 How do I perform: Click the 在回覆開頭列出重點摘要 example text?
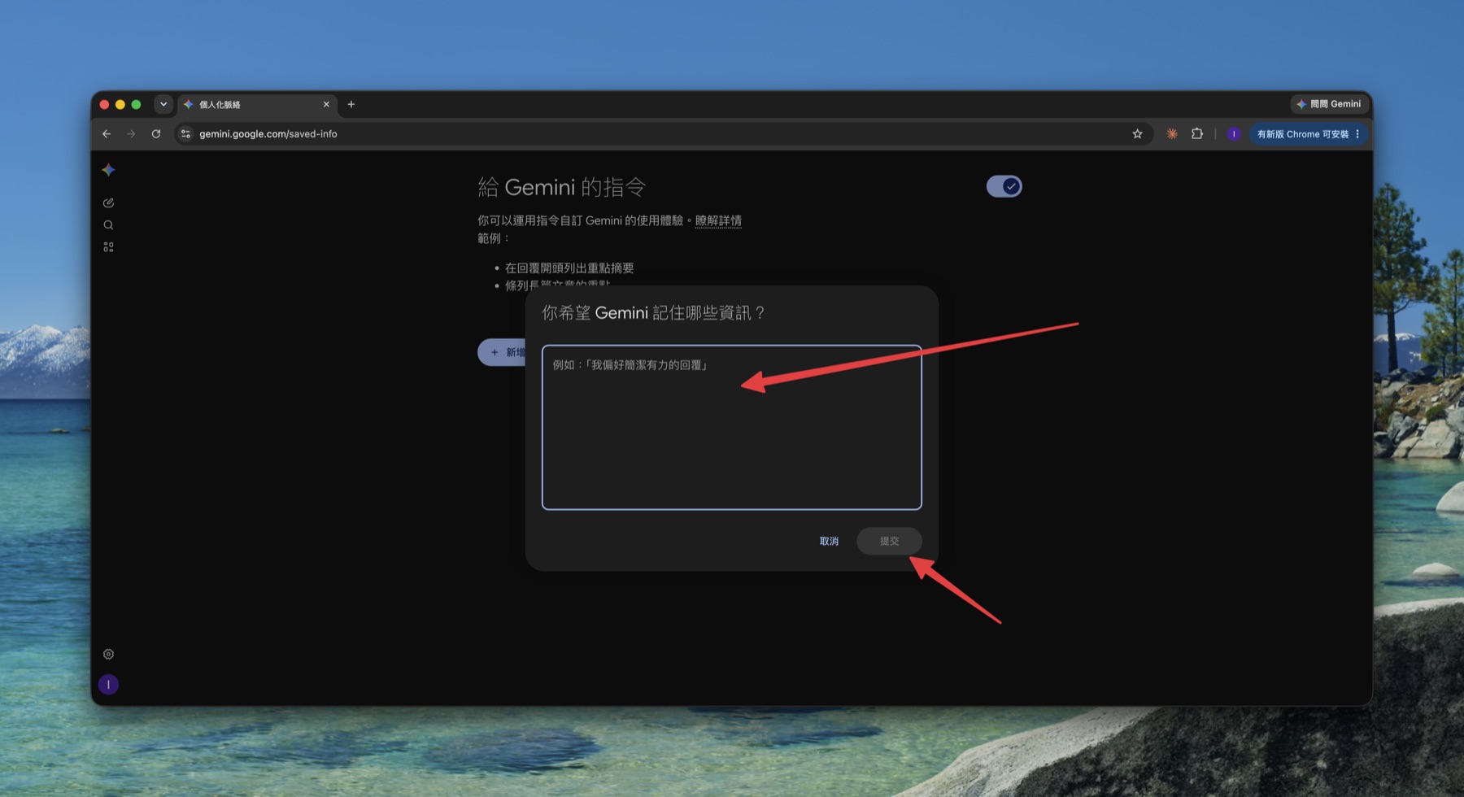(569, 268)
